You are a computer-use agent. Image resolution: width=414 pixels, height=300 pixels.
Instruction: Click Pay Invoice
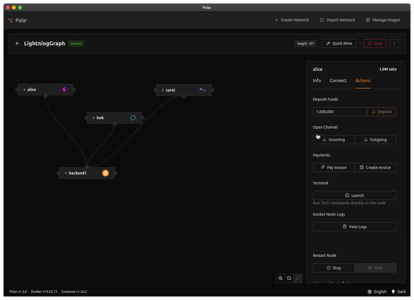click(334, 168)
